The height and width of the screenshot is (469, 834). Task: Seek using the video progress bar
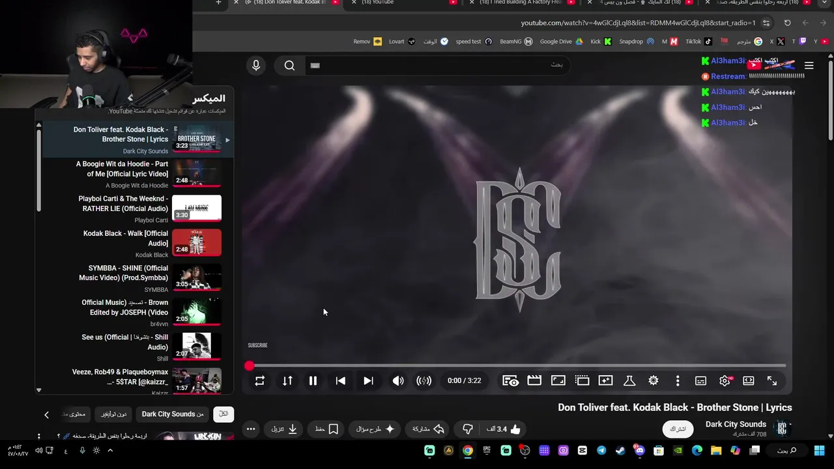click(517, 366)
